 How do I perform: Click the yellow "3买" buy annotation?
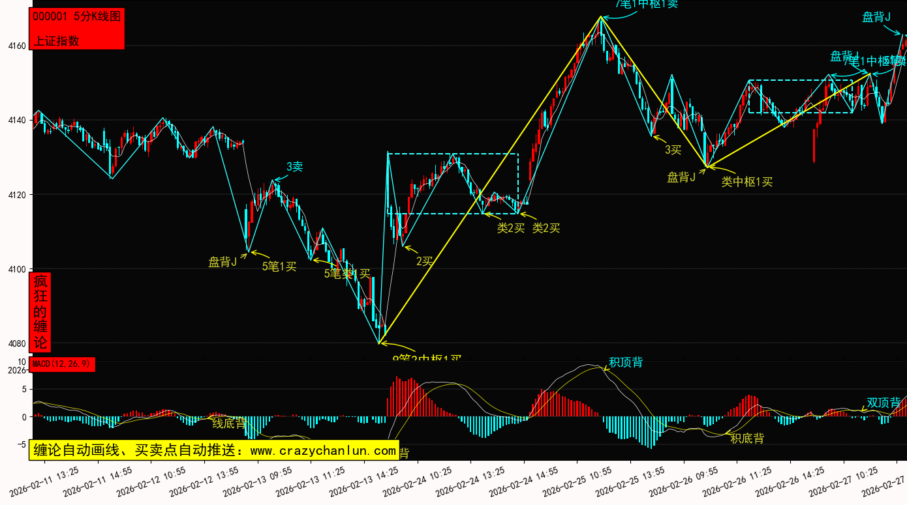[673, 150]
